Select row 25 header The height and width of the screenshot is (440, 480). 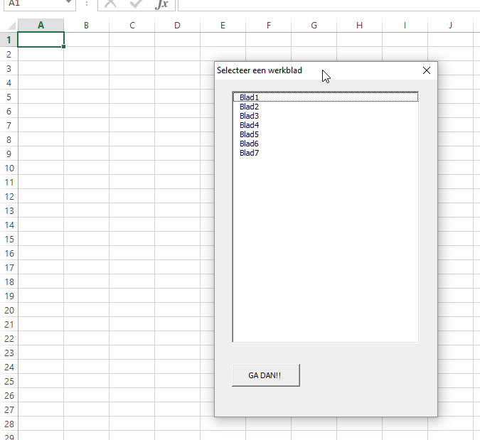(x=9, y=381)
